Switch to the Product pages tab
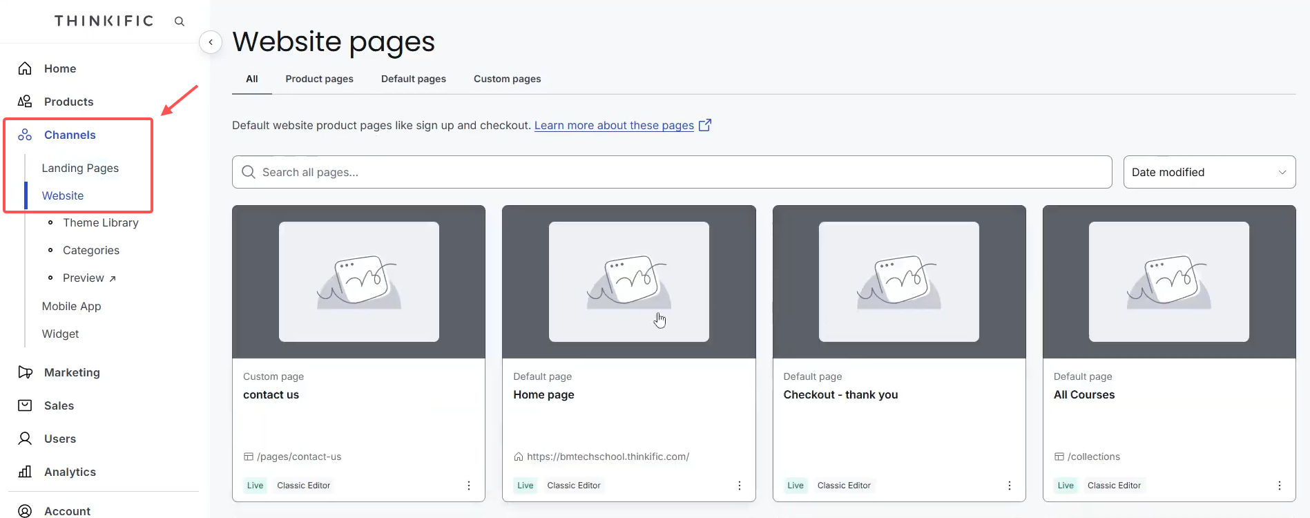This screenshot has height=518, width=1310. 320,79
